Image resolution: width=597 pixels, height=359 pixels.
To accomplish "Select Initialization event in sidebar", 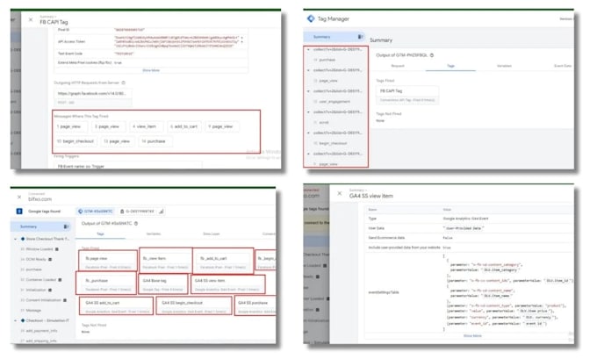I will click(36, 290).
